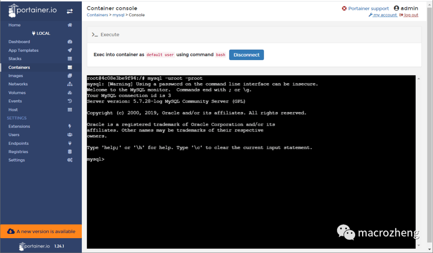The height and width of the screenshot is (253, 433).
Task: Click the Dashboard gauge icon
Action: 70,42
